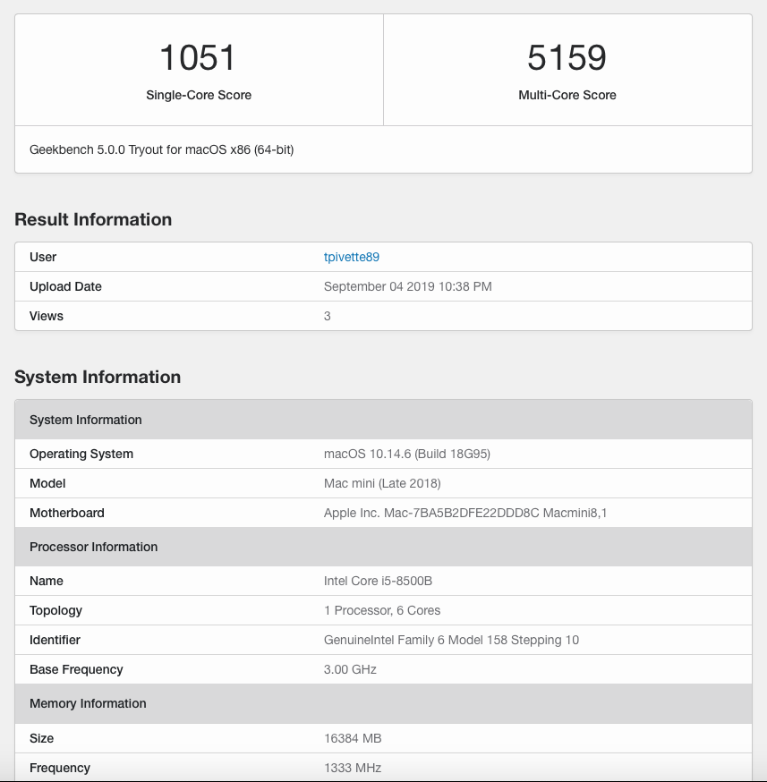Click the Views row label
The image size is (767, 782).
(47, 316)
